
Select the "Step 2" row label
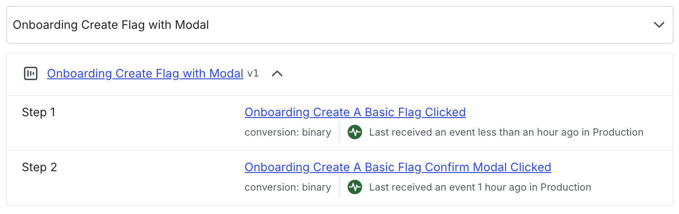tap(39, 167)
